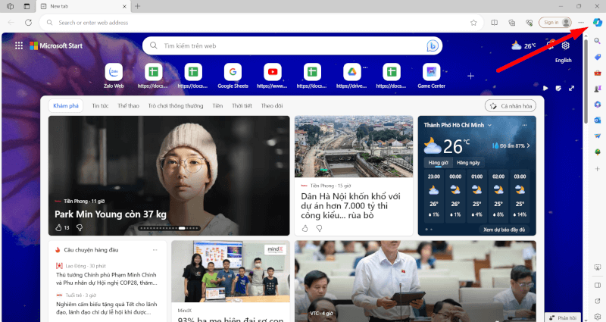The width and height of the screenshot is (606, 322).
Task: Play the background video animation
Action: pyautogui.click(x=545, y=88)
